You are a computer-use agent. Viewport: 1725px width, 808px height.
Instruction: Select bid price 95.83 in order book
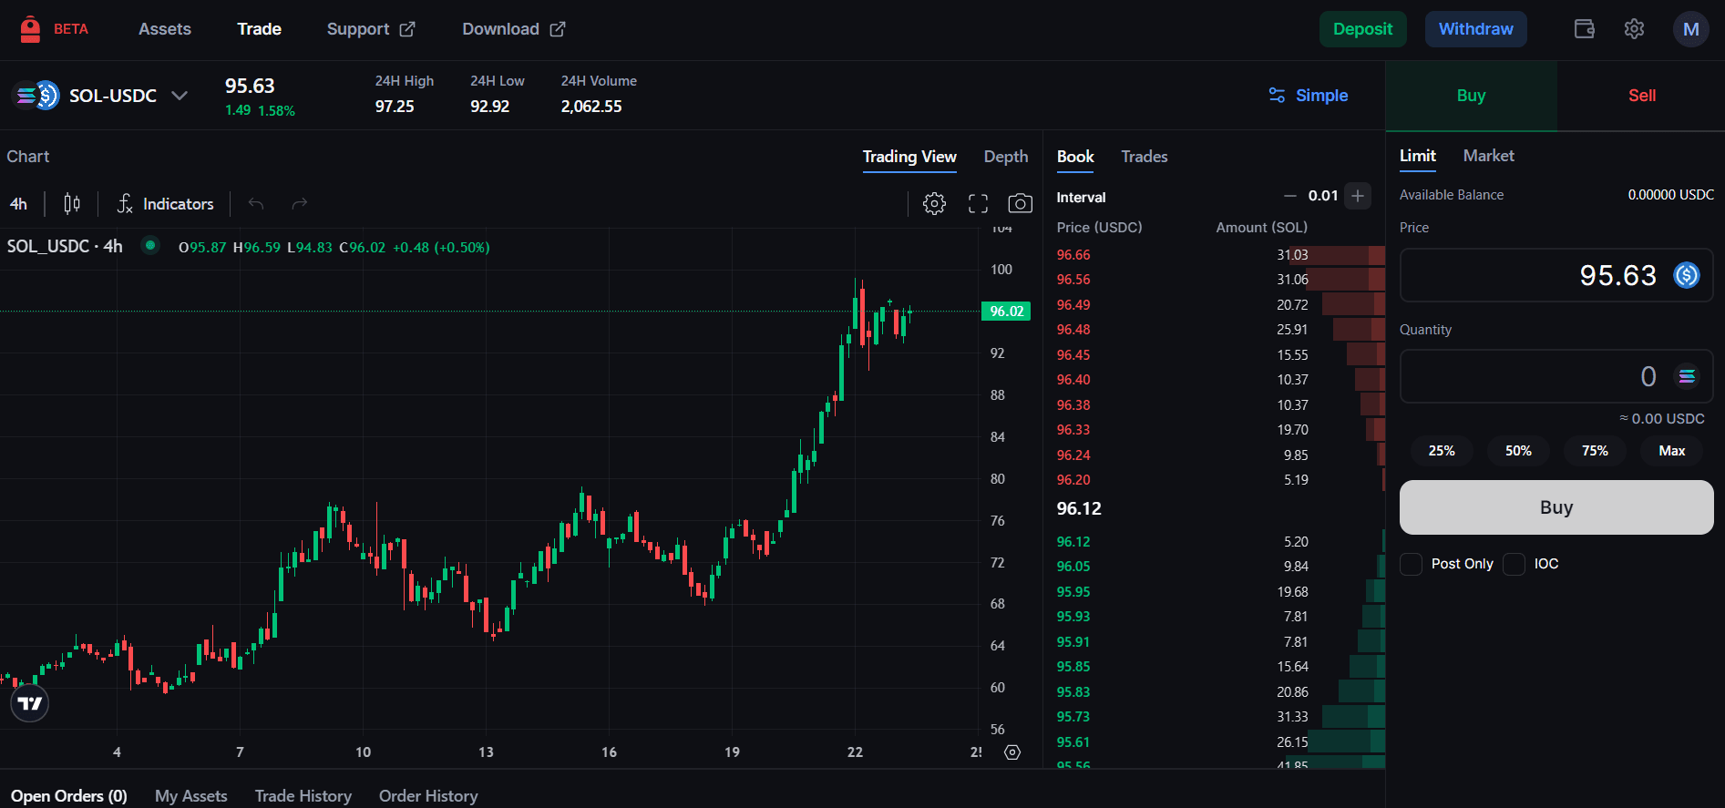pyautogui.click(x=1073, y=692)
